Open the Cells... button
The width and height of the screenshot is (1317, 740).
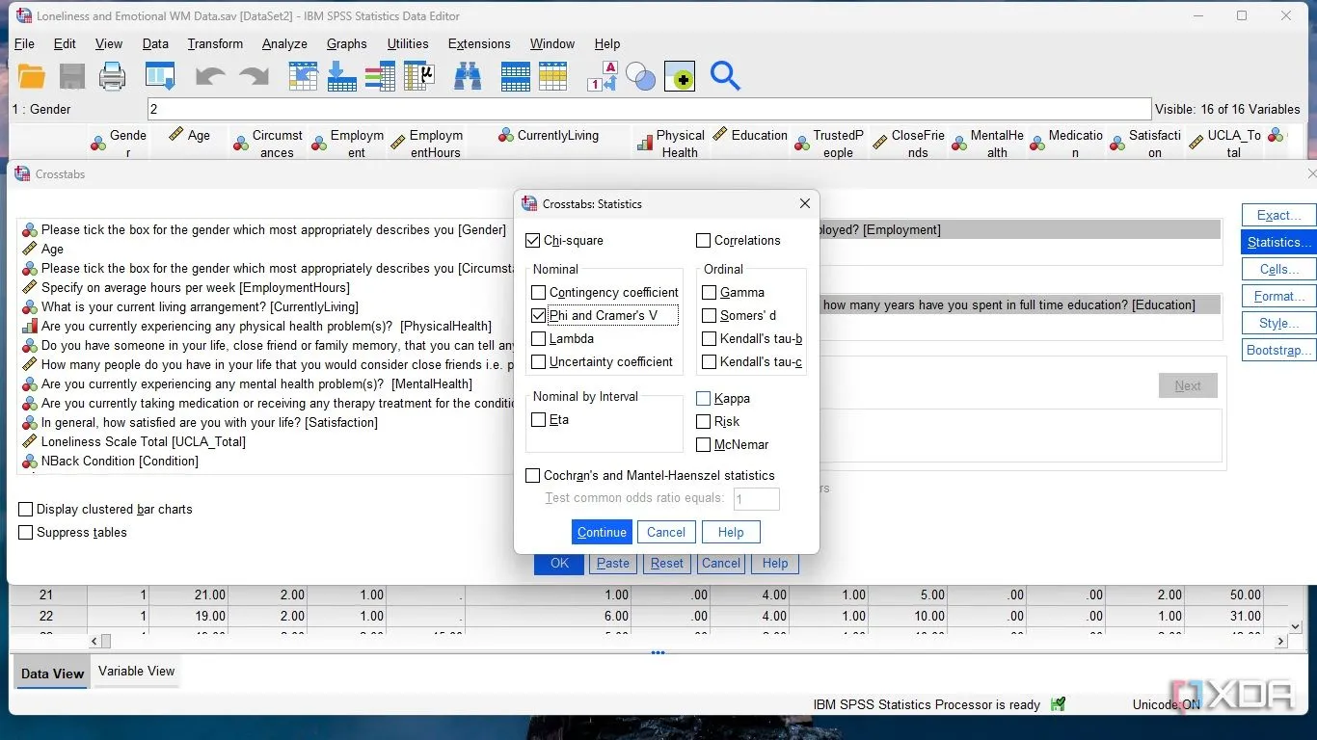click(x=1278, y=269)
